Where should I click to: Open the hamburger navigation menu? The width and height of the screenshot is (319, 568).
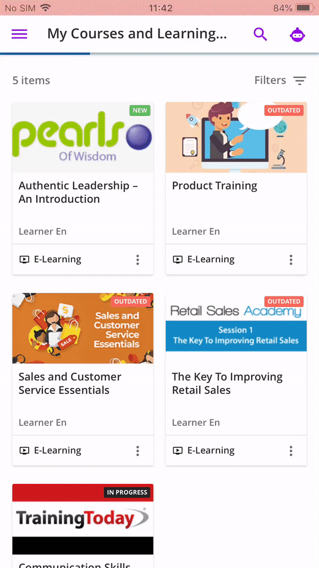coord(20,34)
